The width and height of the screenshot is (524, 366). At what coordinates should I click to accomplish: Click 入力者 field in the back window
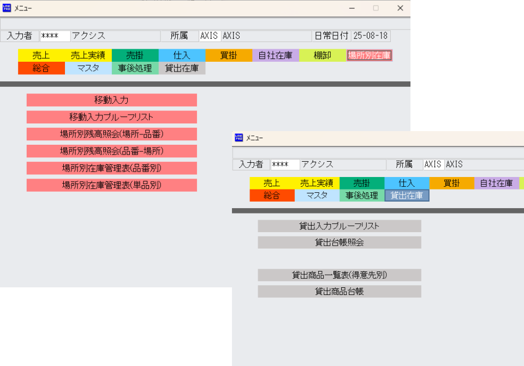click(x=55, y=36)
